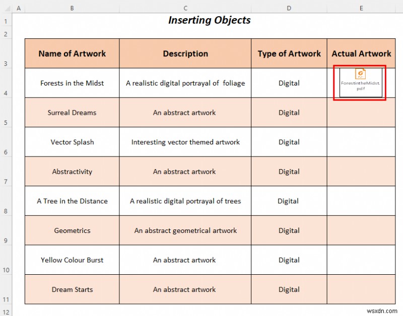Click 'Digital' in Forests in the Midst row
Image resolution: width=403 pixels, height=316 pixels.
click(289, 83)
